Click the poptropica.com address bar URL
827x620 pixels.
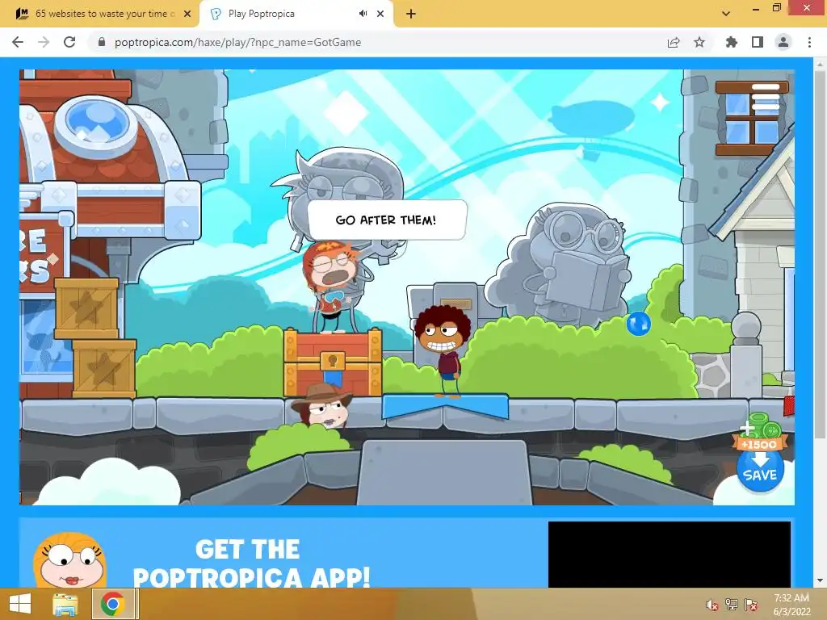point(238,42)
